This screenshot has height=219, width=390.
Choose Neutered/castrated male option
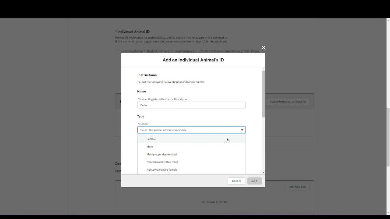point(191,162)
